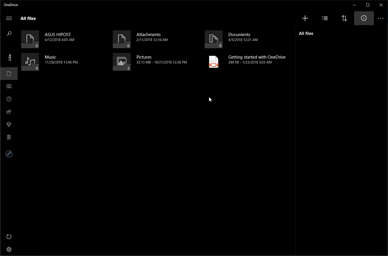Enable item selection mode

(x=324, y=18)
